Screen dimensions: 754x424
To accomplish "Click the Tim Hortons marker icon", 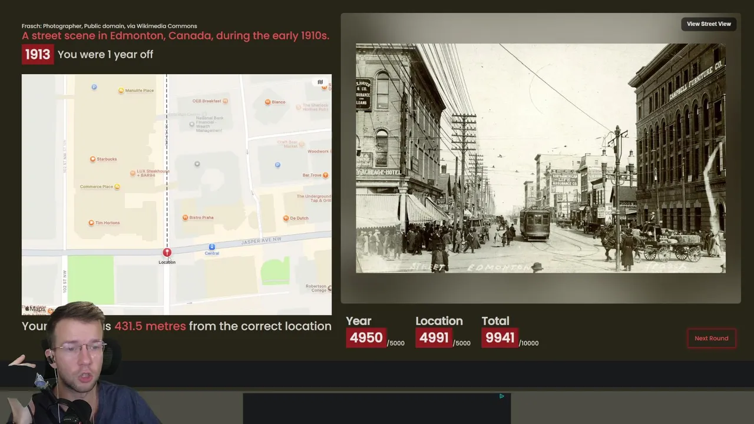I will click(91, 223).
